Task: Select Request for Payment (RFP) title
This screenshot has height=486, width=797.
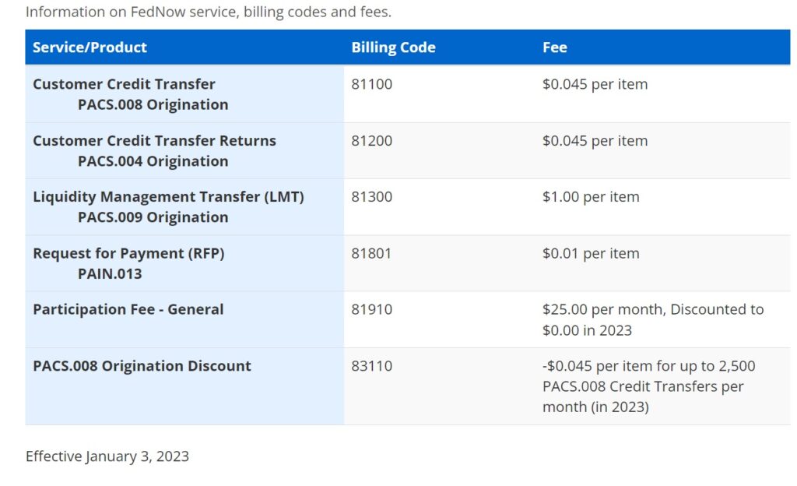Action: pos(128,253)
